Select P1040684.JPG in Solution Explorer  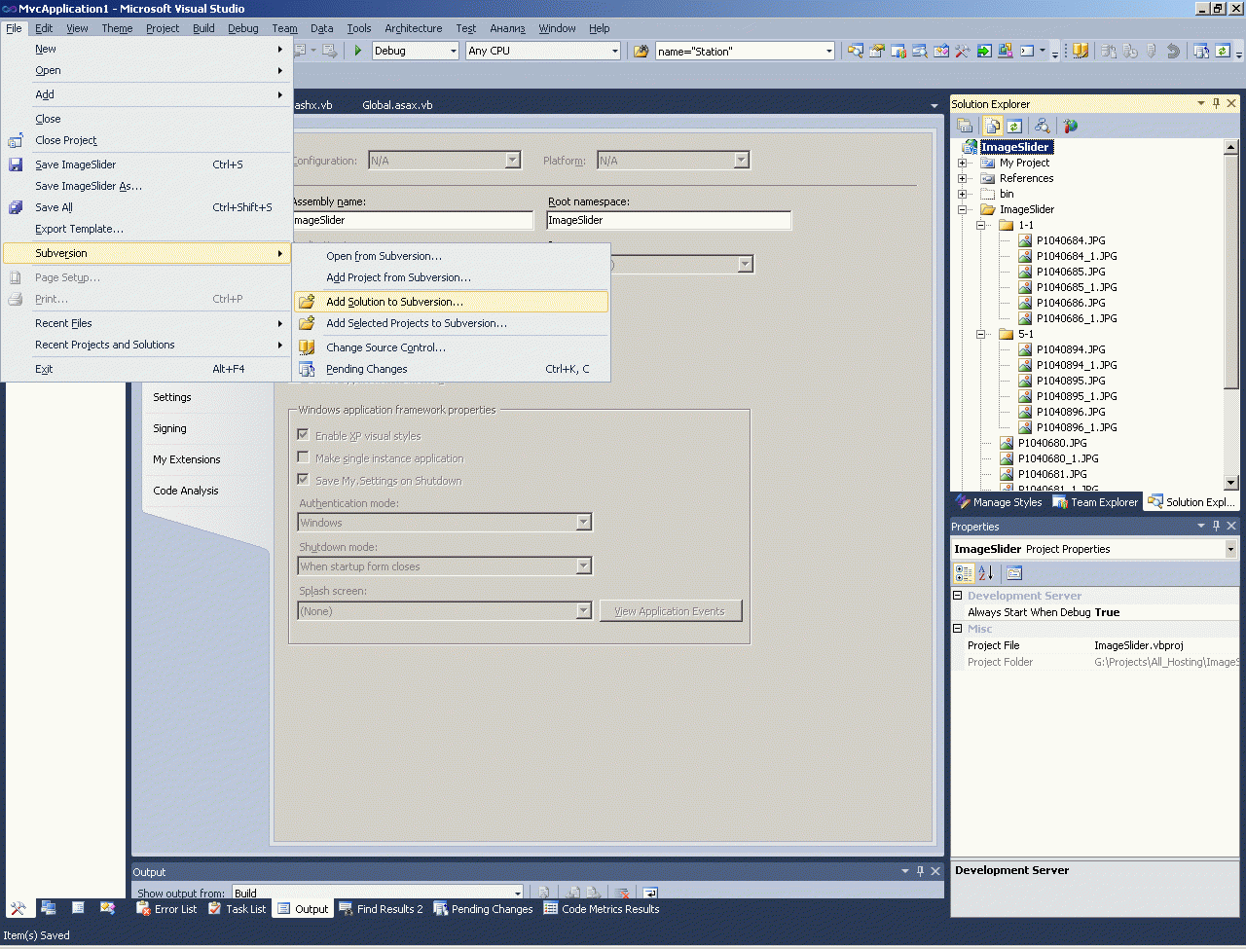[1071, 240]
